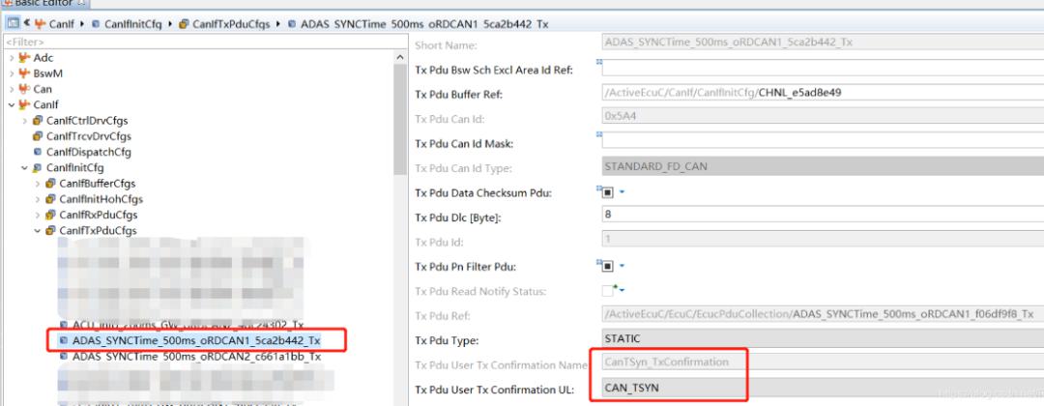The width and height of the screenshot is (1044, 406).
Task: Click the tree scrollbar up arrow
Action: [399, 58]
